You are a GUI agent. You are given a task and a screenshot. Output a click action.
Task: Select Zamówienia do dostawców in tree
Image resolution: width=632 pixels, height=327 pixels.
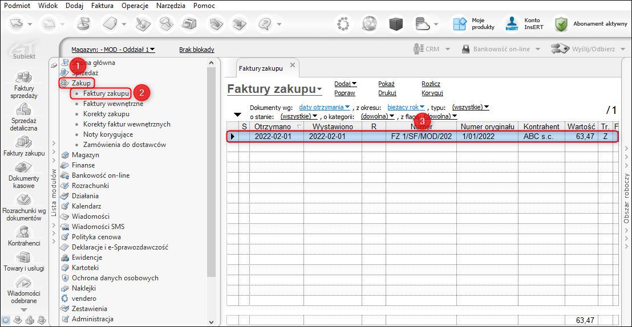pyautogui.click(x=124, y=144)
